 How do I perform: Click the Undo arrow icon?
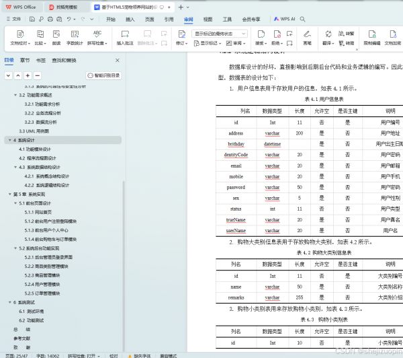click(69, 19)
